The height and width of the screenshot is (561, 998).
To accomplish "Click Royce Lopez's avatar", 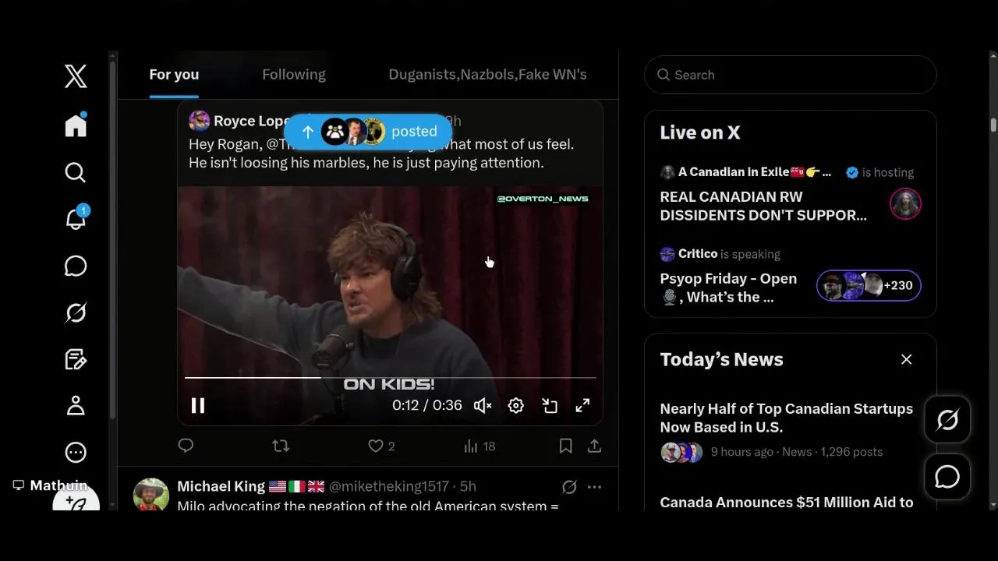I will (199, 121).
